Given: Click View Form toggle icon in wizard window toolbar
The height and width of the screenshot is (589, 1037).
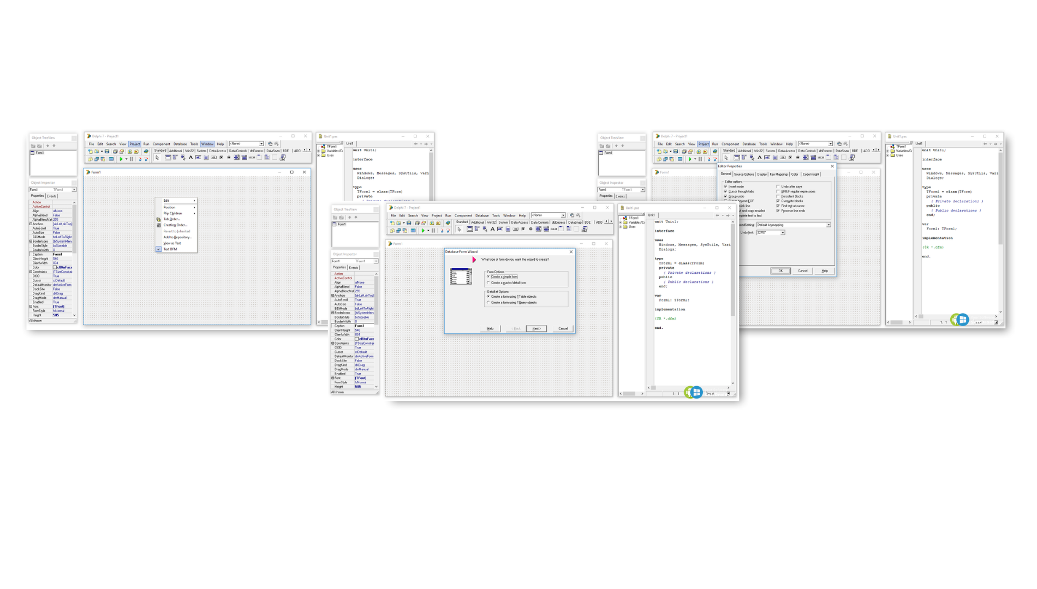Looking at the screenshot, I should 404,230.
